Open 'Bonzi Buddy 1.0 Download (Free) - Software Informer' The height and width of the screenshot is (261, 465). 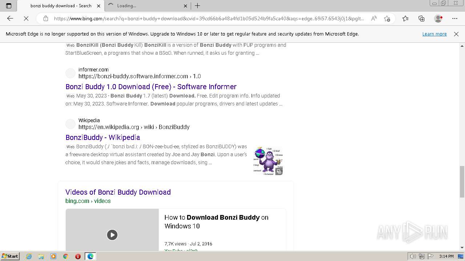pos(151,87)
